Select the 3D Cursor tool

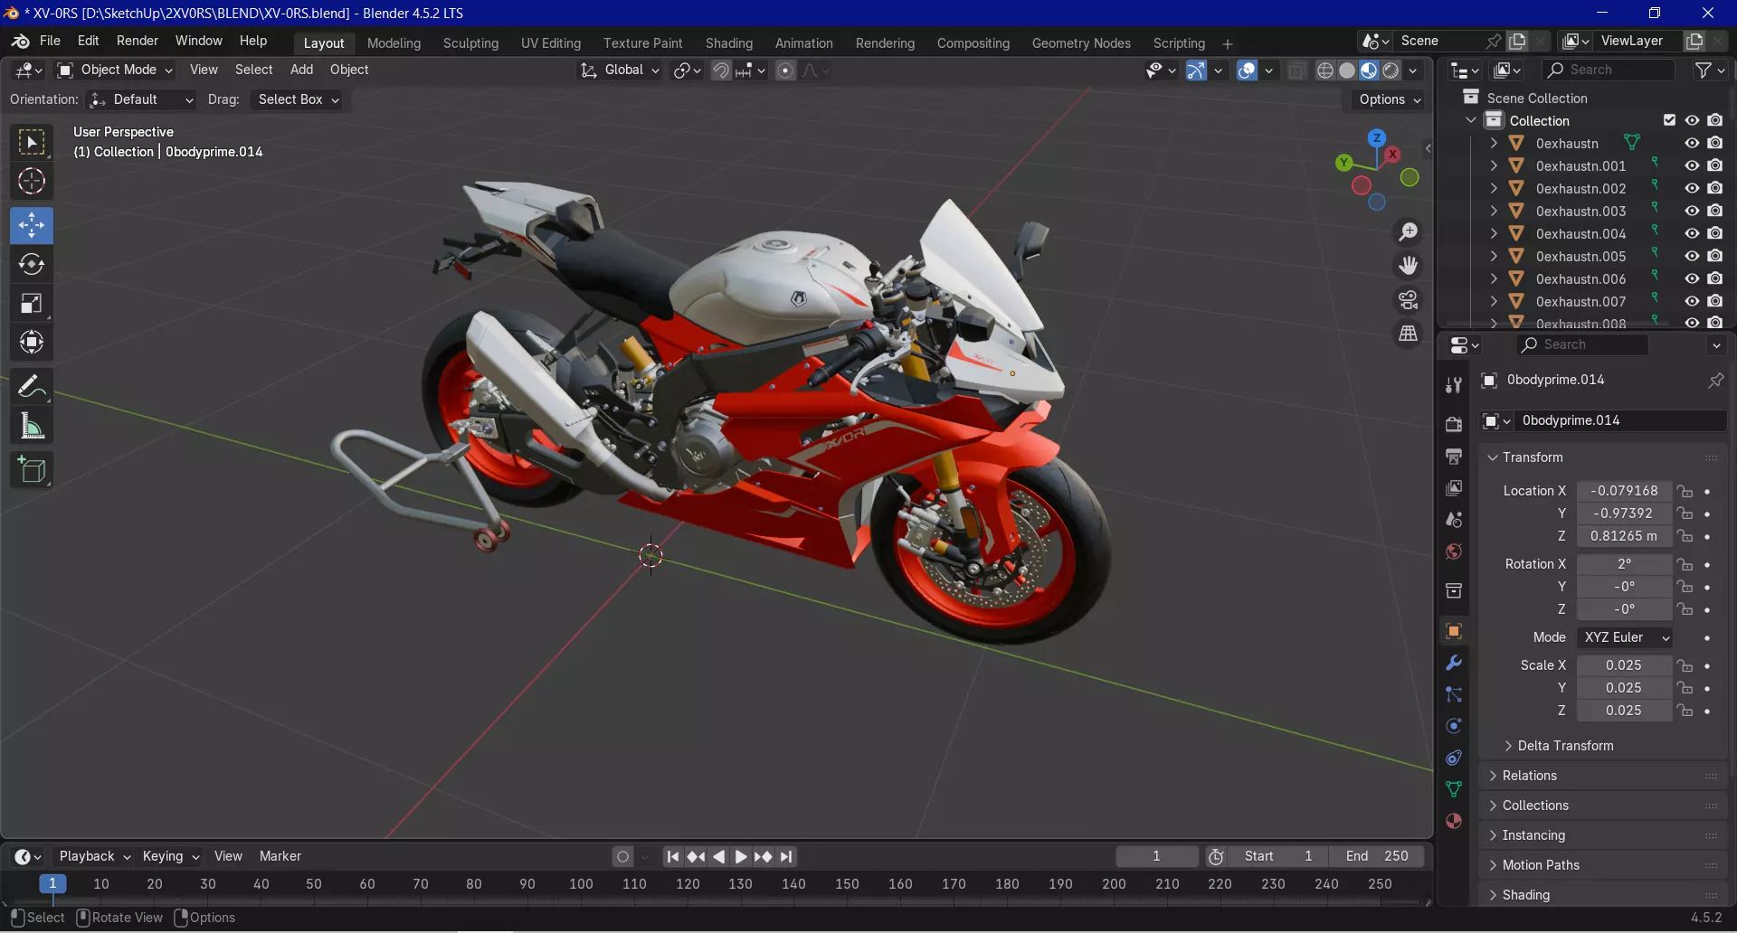[x=32, y=182]
